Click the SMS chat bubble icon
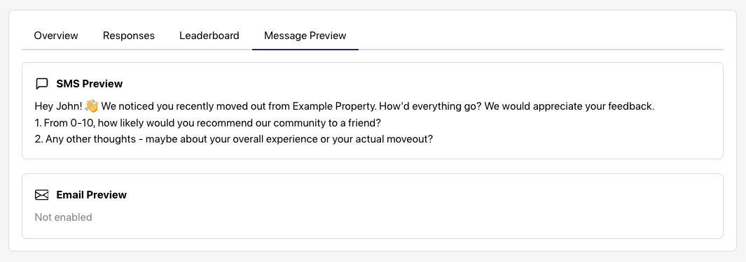The image size is (746, 262). [42, 84]
